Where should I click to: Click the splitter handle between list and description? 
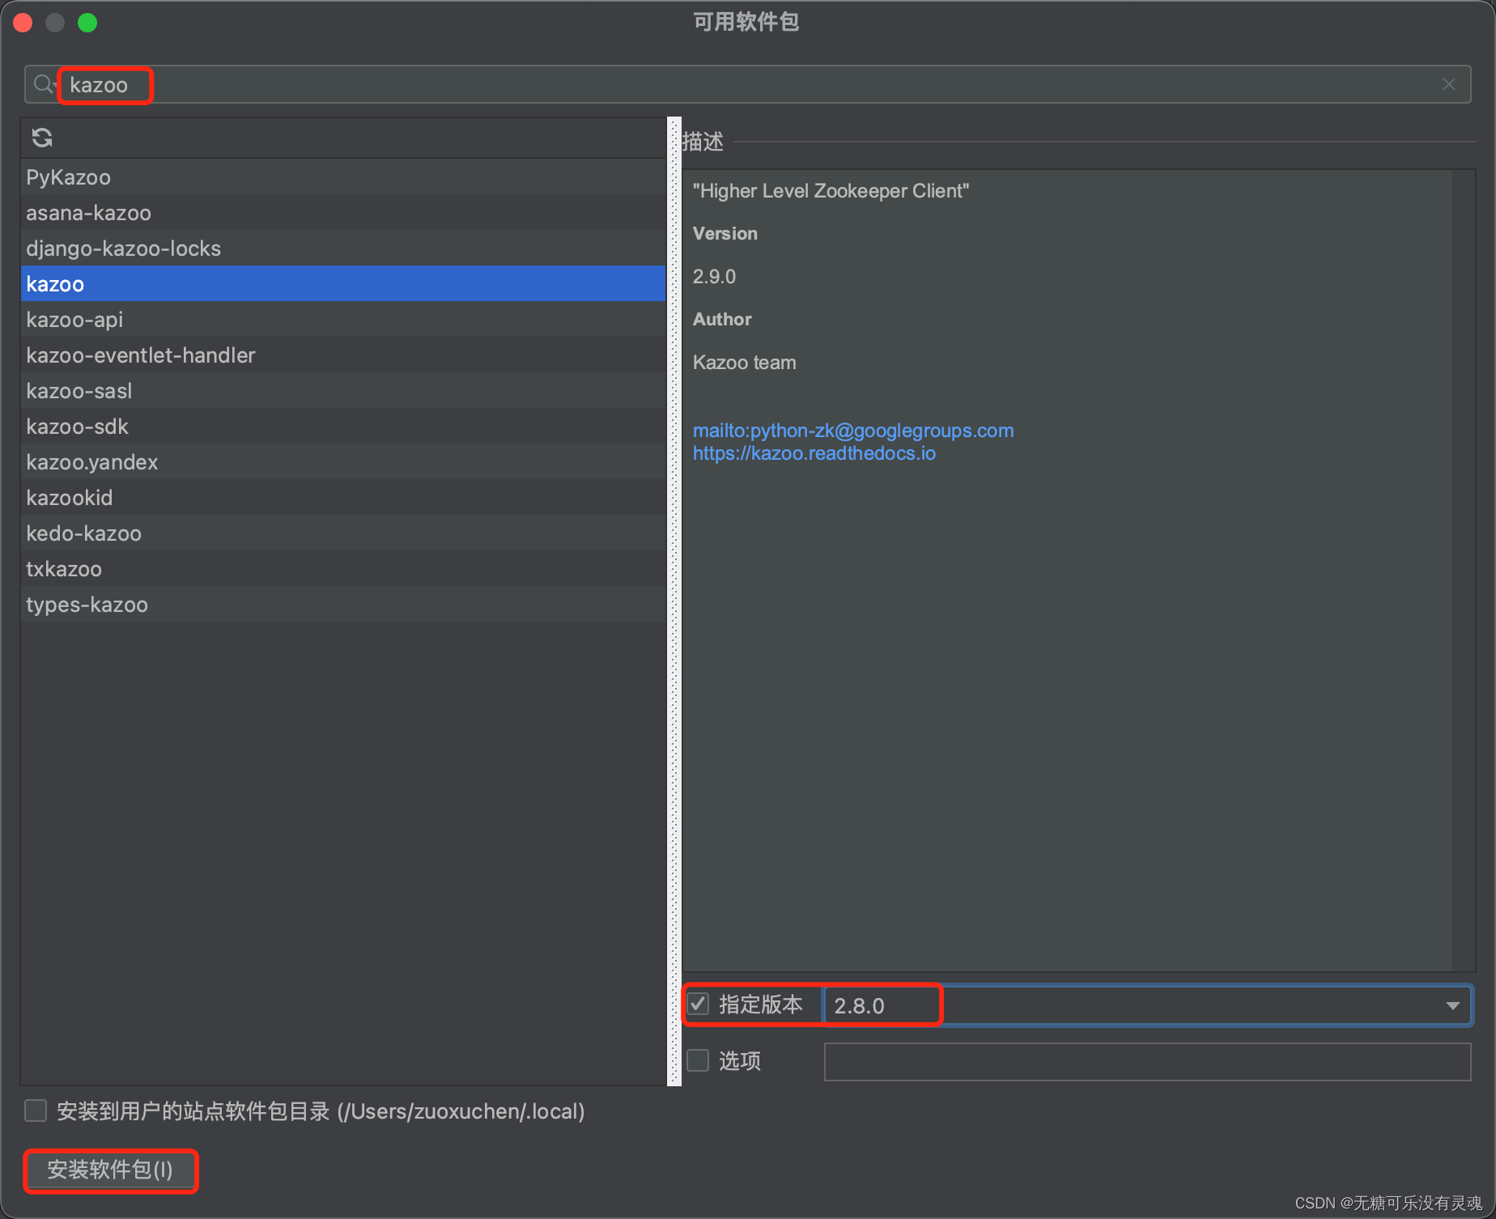674,601
